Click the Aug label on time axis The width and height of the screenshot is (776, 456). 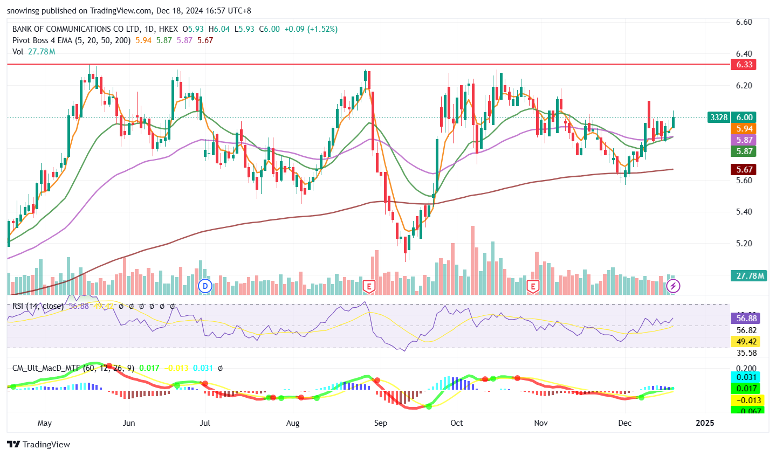(x=293, y=423)
